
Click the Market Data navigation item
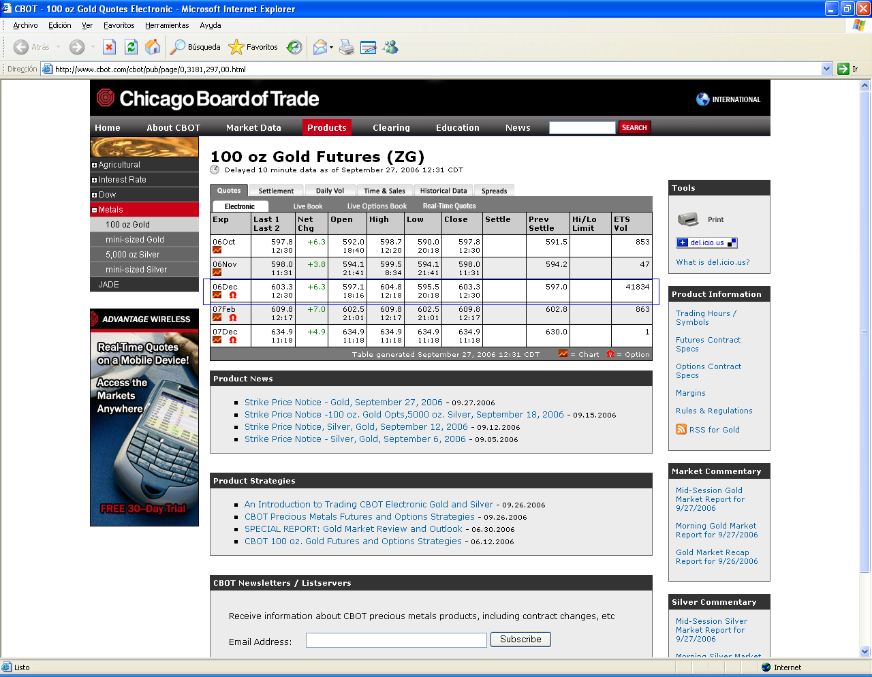(x=253, y=127)
